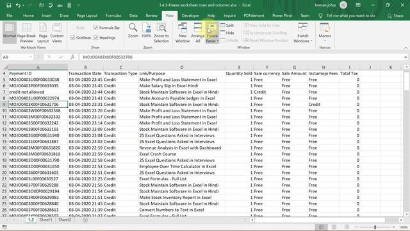Collapse the ribbon
Image resolution: width=410 pixels, height=231 pixels.
tap(406, 47)
